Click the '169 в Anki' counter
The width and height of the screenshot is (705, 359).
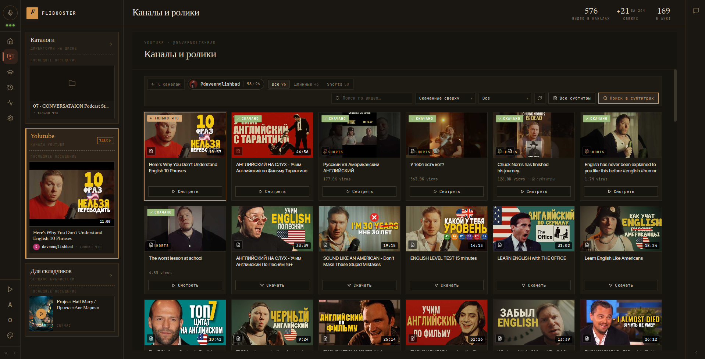[663, 14]
